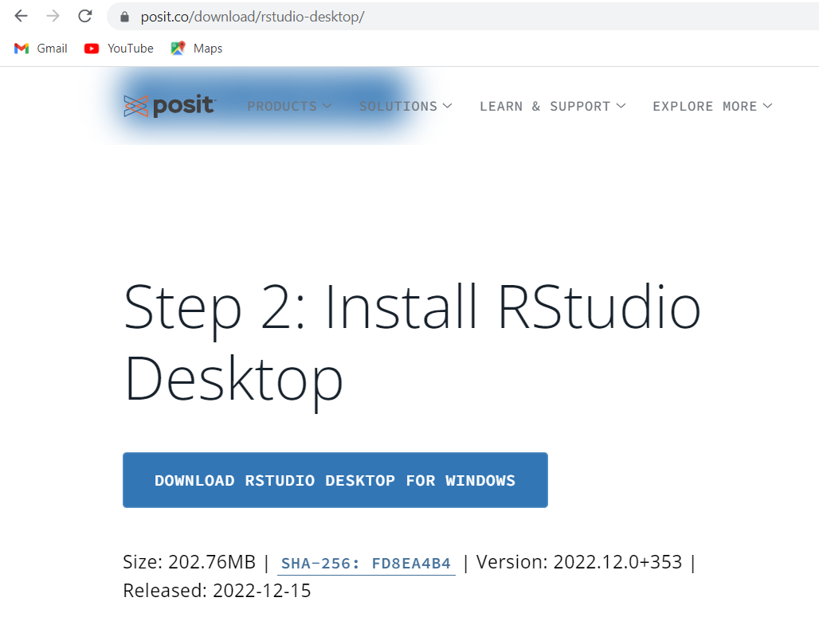The width and height of the screenshot is (819, 621).
Task: Click the Posit logo icon
Action: [134, 104]
